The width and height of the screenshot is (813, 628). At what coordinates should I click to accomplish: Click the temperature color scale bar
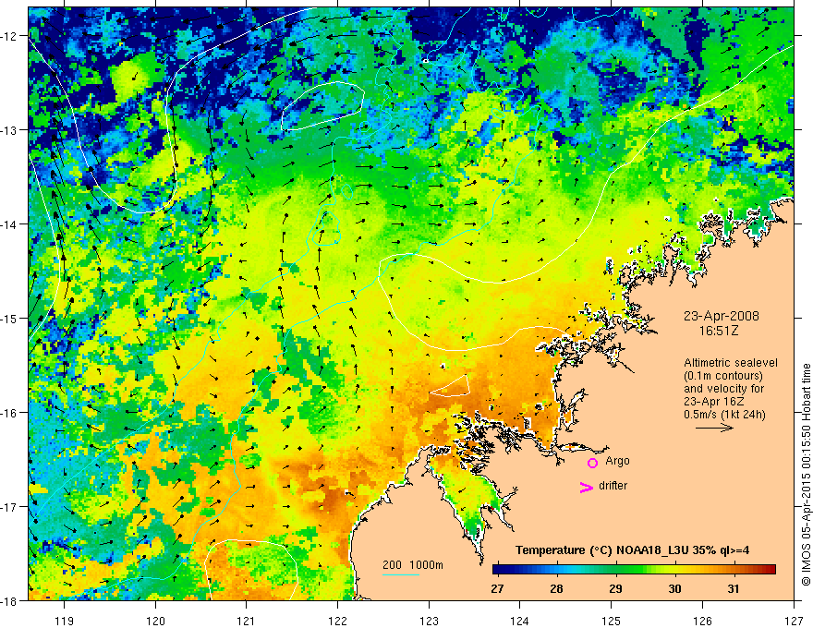click(x=634, y=570)
